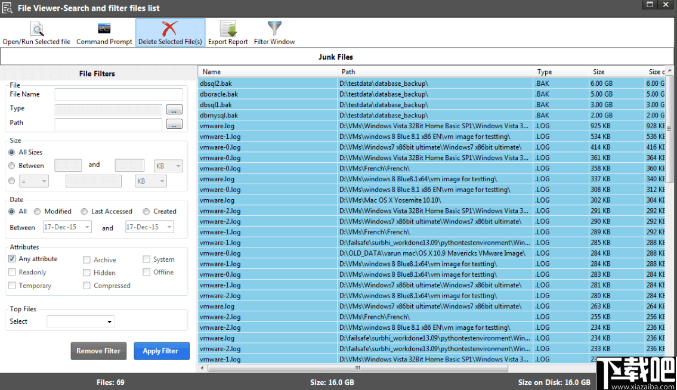Select the Open/Run Selected file tool
Screen dimensions: 677x390
pyautogui.click(x=36, y=32)
